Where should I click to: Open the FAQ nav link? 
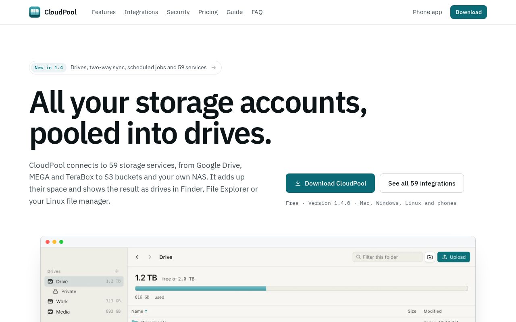(257, 12)
